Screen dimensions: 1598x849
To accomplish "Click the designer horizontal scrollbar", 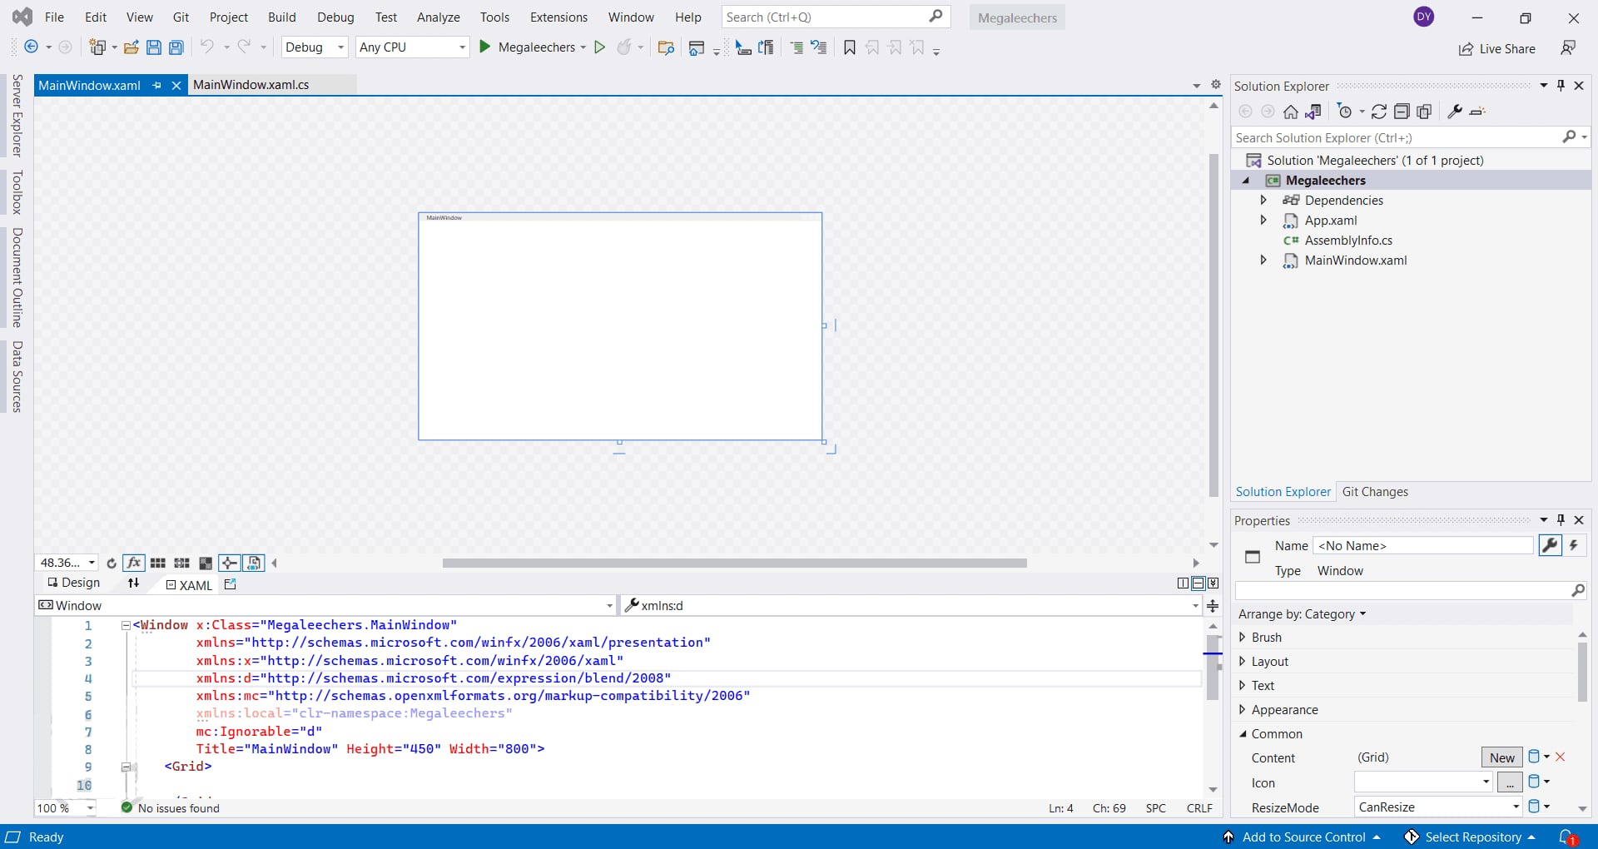I will point(734,564).
